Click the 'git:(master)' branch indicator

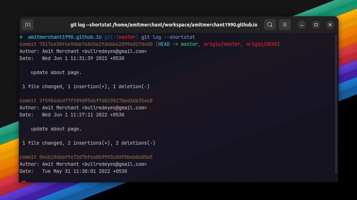[121, 37]
